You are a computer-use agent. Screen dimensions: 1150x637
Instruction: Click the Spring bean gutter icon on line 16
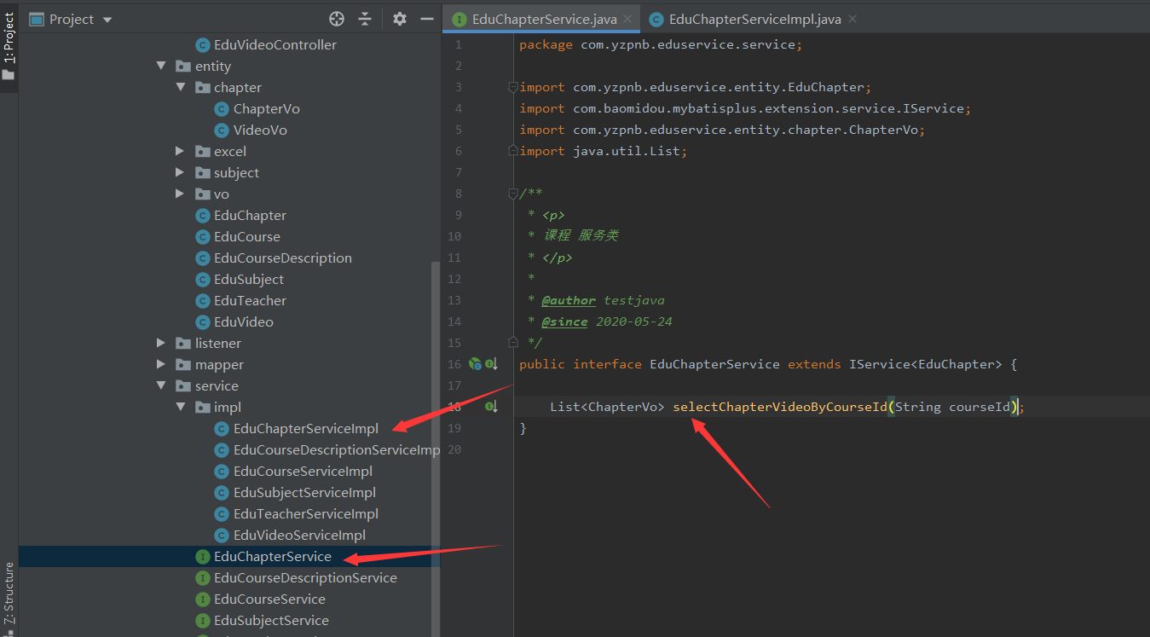tap(475, 364)
